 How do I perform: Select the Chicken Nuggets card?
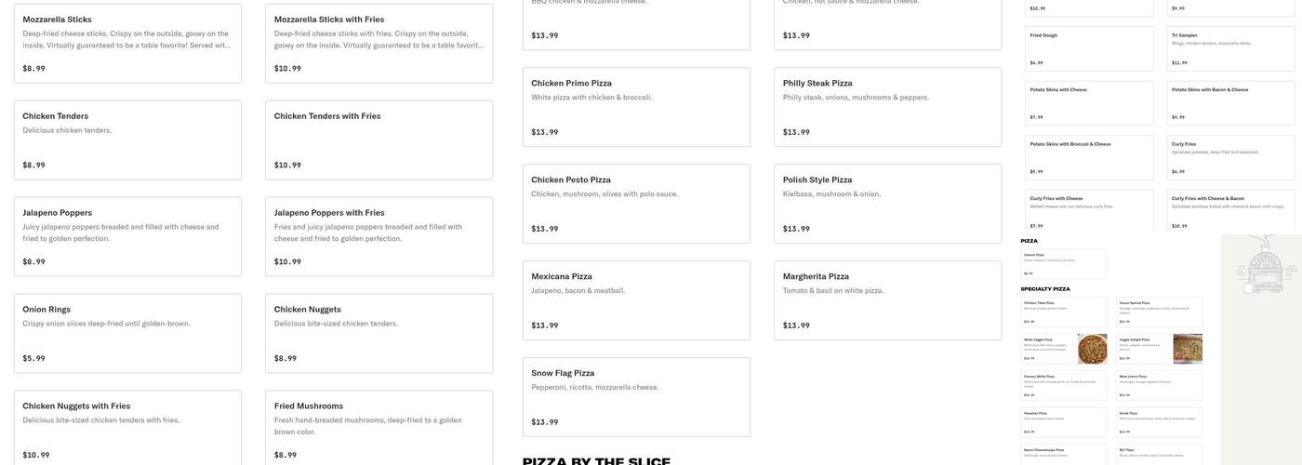click(x=379, y=334)
